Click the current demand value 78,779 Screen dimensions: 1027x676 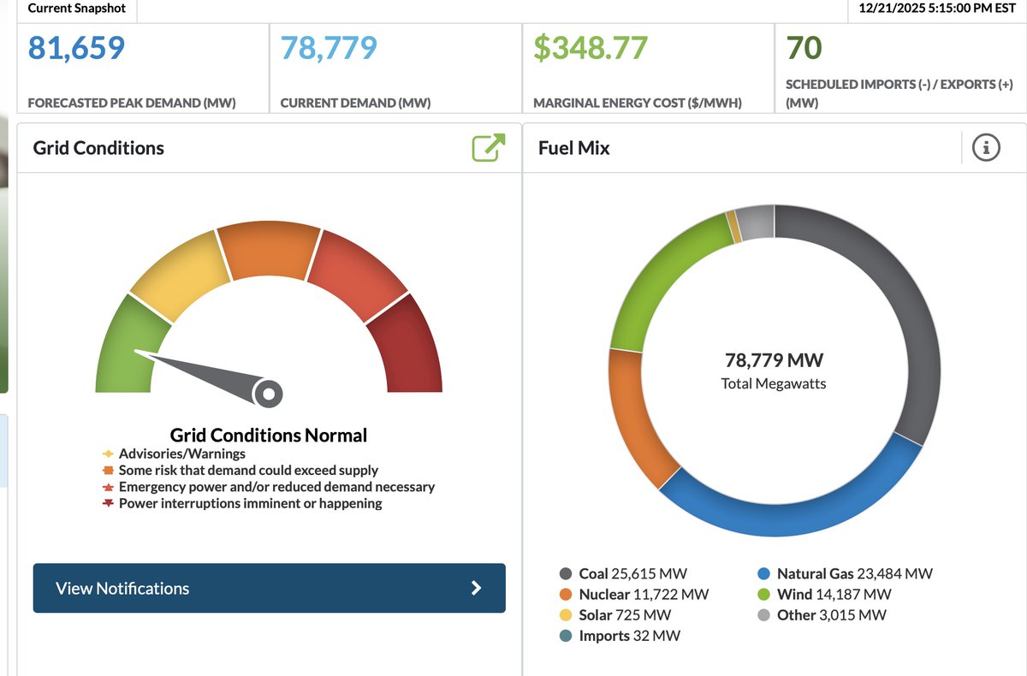[329, 47]
